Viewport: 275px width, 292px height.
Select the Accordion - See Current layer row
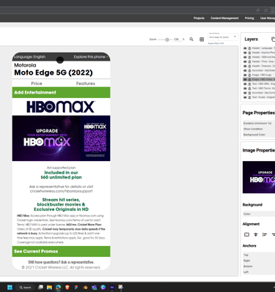point(259,93)
